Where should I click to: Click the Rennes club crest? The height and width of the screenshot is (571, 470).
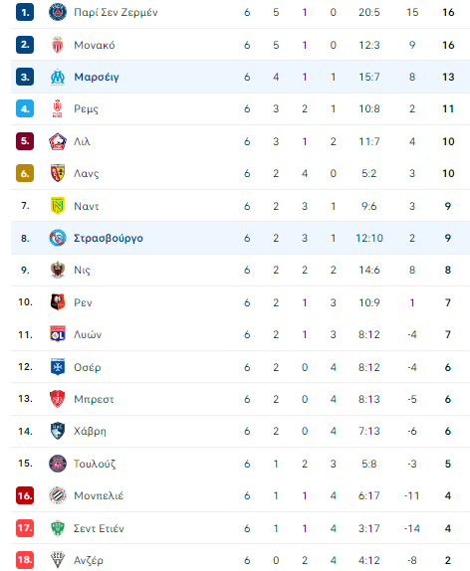click(x=58, y=302)
